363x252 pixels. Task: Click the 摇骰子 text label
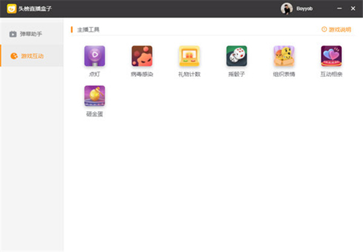[237, 74]
